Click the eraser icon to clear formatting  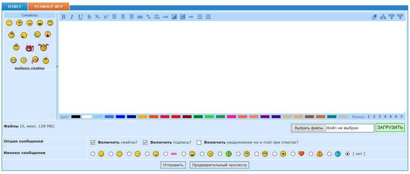[374, 17]
